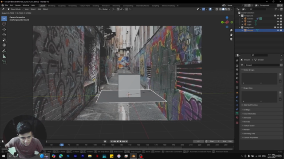
Task: Toggle camera view with camera gizmo icon
Action: (231, 39)
